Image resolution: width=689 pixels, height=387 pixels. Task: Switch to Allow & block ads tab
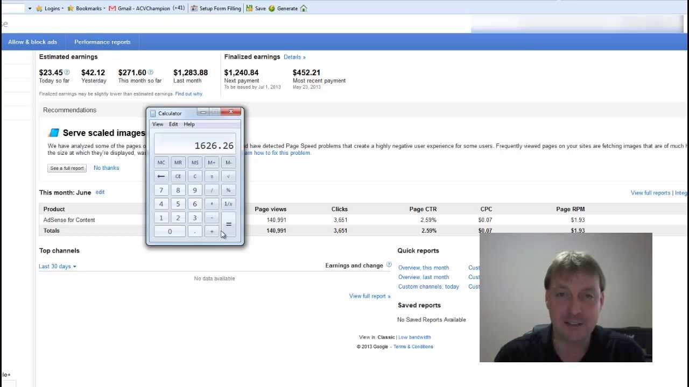point(32,42)
